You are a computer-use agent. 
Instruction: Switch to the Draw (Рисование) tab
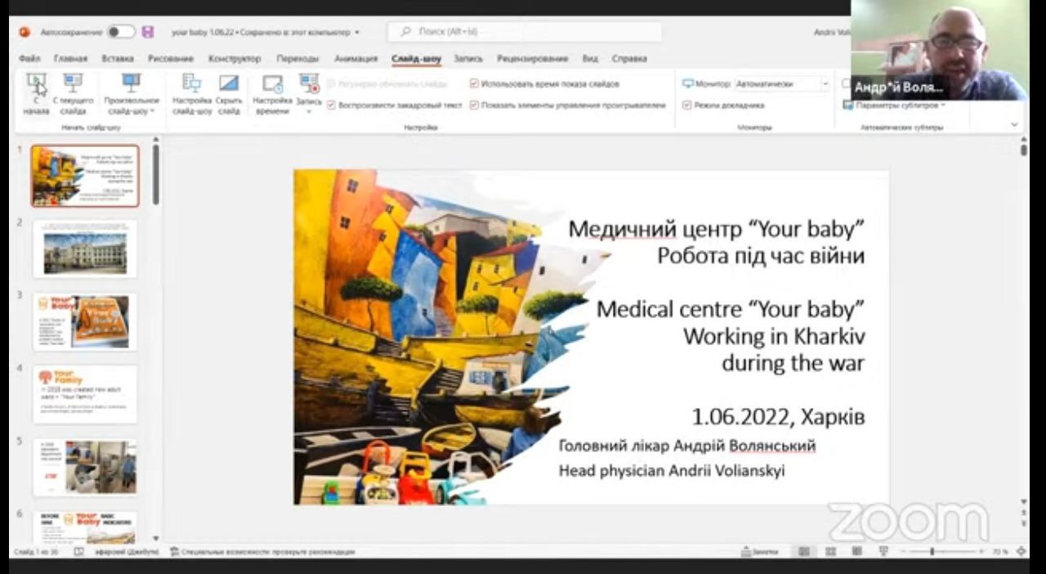pyautogui.click(x=171, y=59)
